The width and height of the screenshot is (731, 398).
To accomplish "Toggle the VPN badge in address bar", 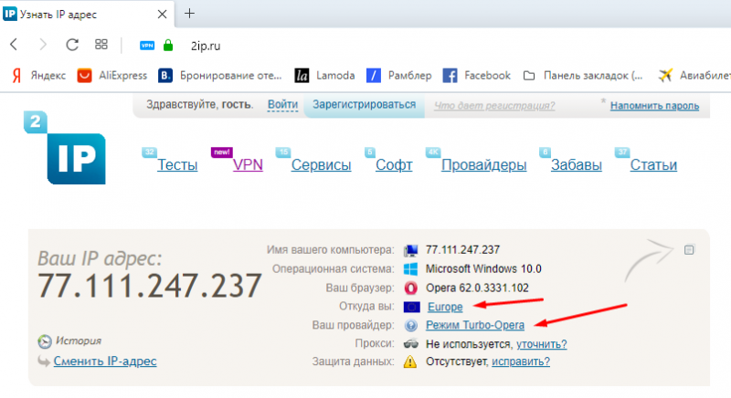I will coord(147,45).
